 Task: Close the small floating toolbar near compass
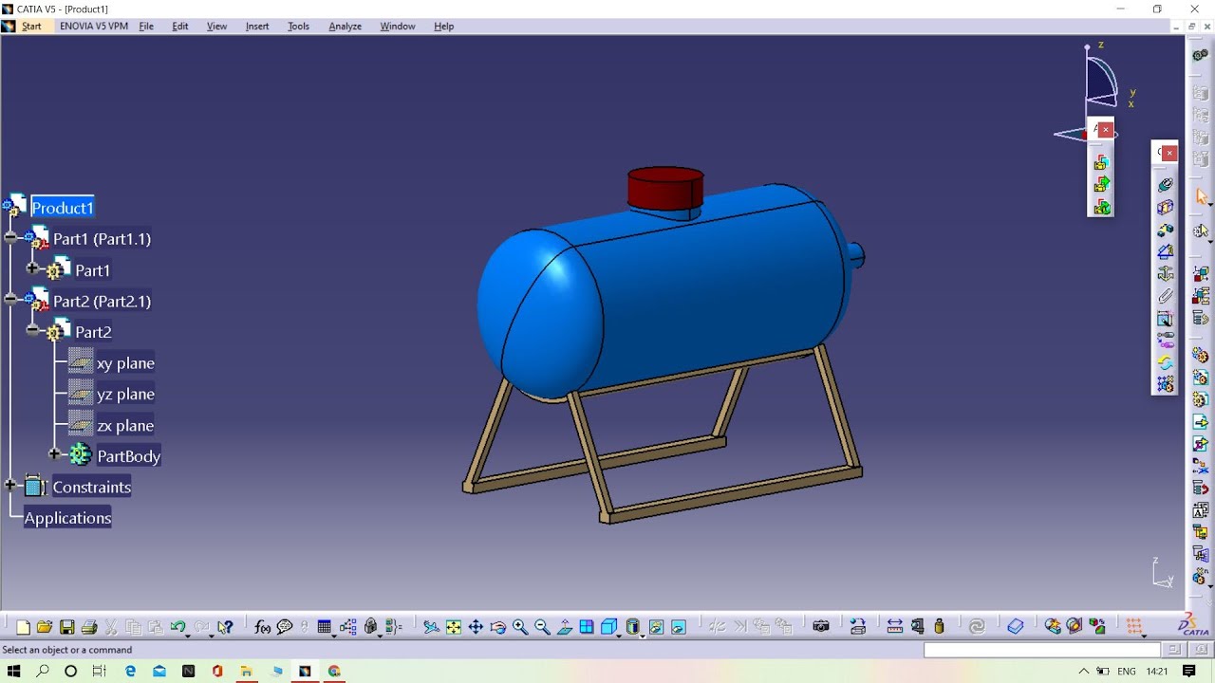(x=1106, y=130)
